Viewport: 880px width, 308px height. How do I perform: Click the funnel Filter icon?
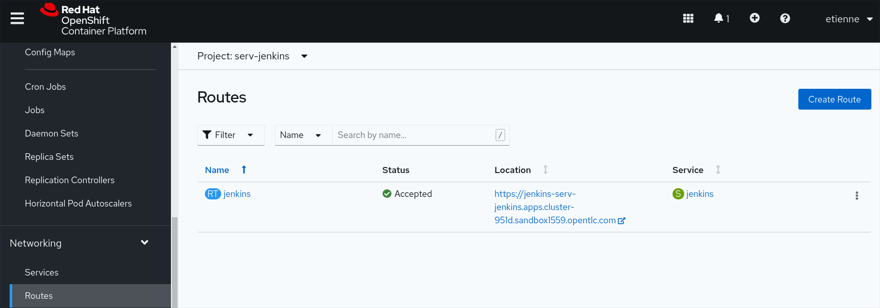click(x=207, y=134)
